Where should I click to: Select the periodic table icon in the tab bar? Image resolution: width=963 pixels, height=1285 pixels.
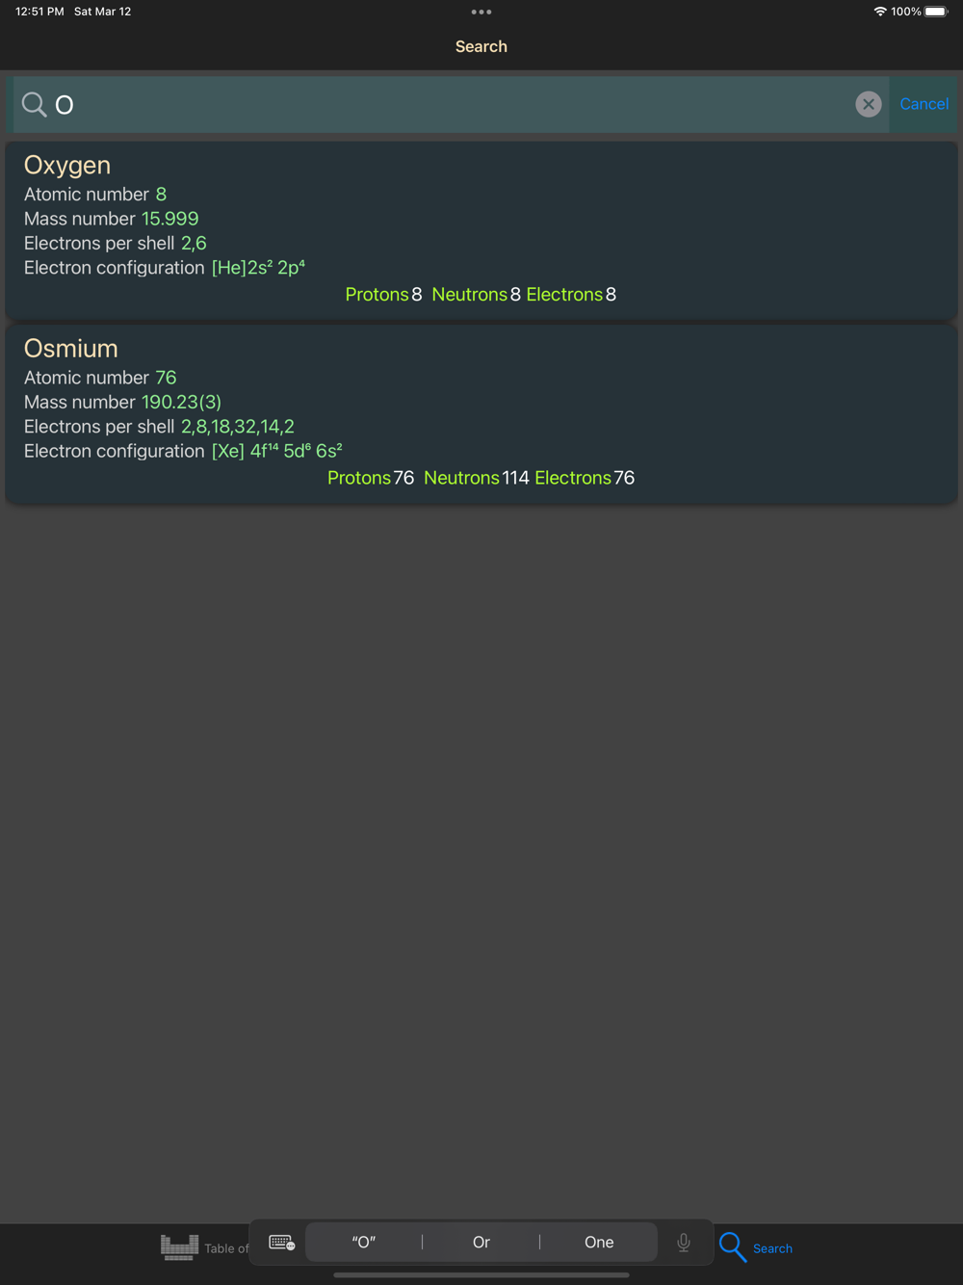point(179,1247)
